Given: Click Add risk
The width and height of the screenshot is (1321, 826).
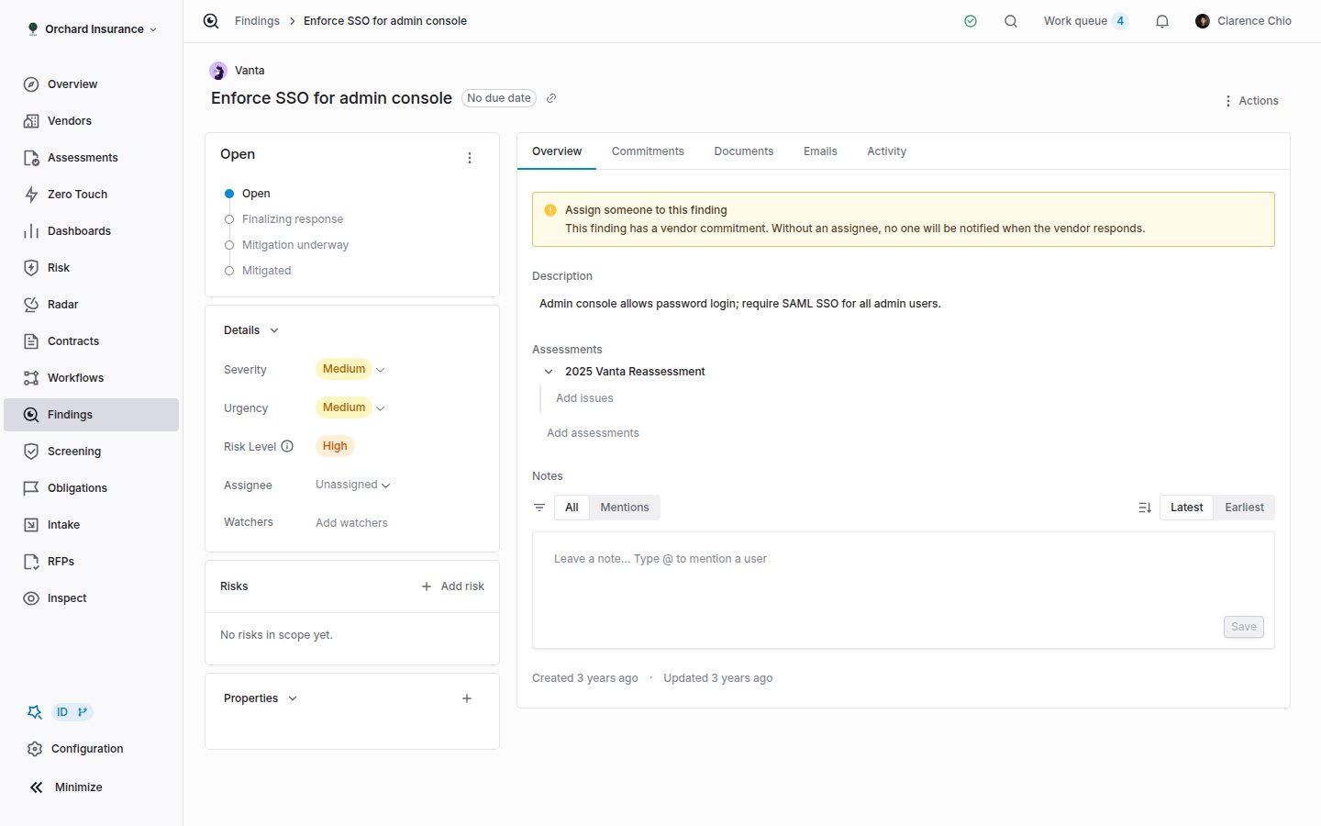Looking at the screenshot, I should [452, 586].
